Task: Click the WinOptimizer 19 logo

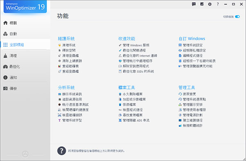Action: tap(25, 7)
